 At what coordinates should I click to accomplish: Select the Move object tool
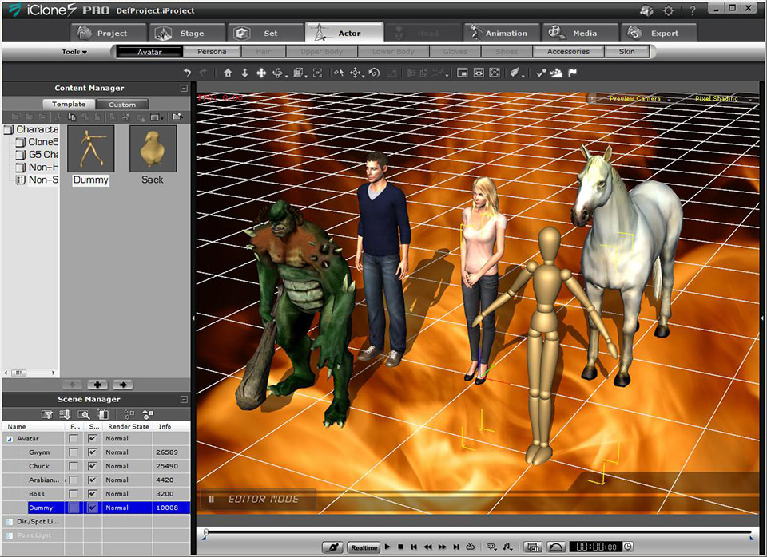356,73
